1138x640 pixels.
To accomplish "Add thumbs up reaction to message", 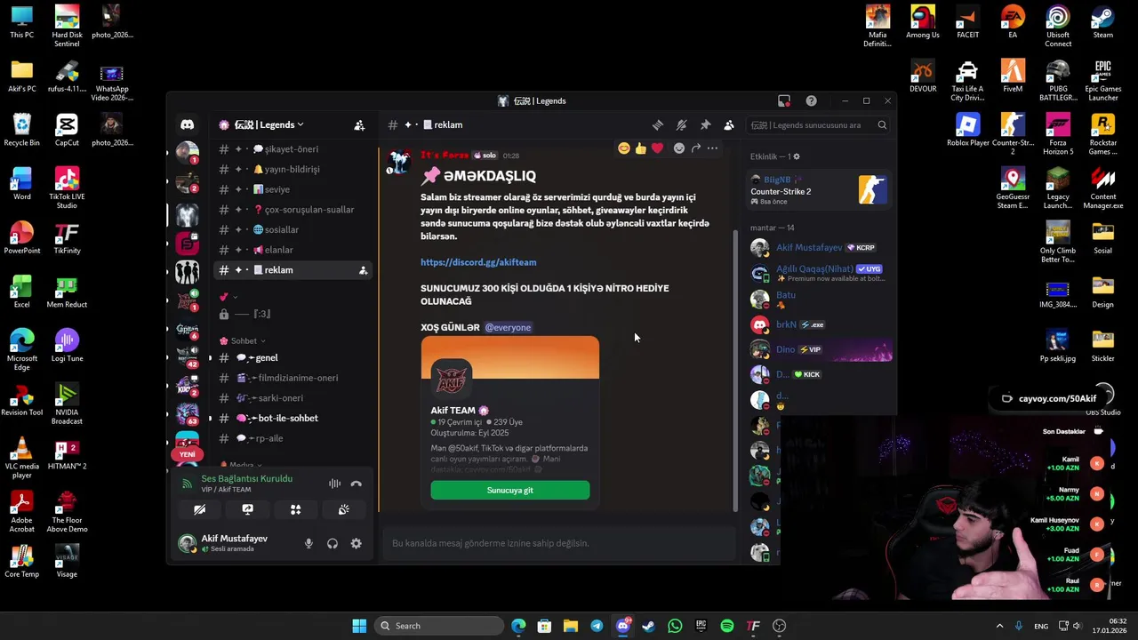I will click(x=640, y=148).
